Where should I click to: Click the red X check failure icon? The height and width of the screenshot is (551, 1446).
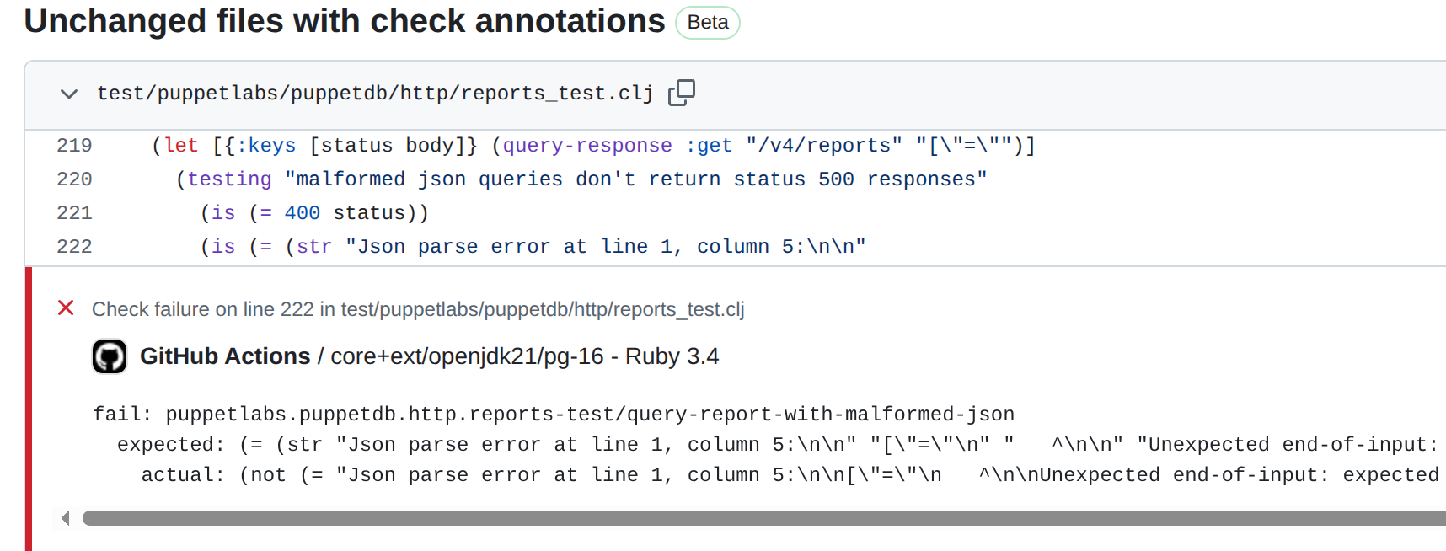click(x=66, y=308)
